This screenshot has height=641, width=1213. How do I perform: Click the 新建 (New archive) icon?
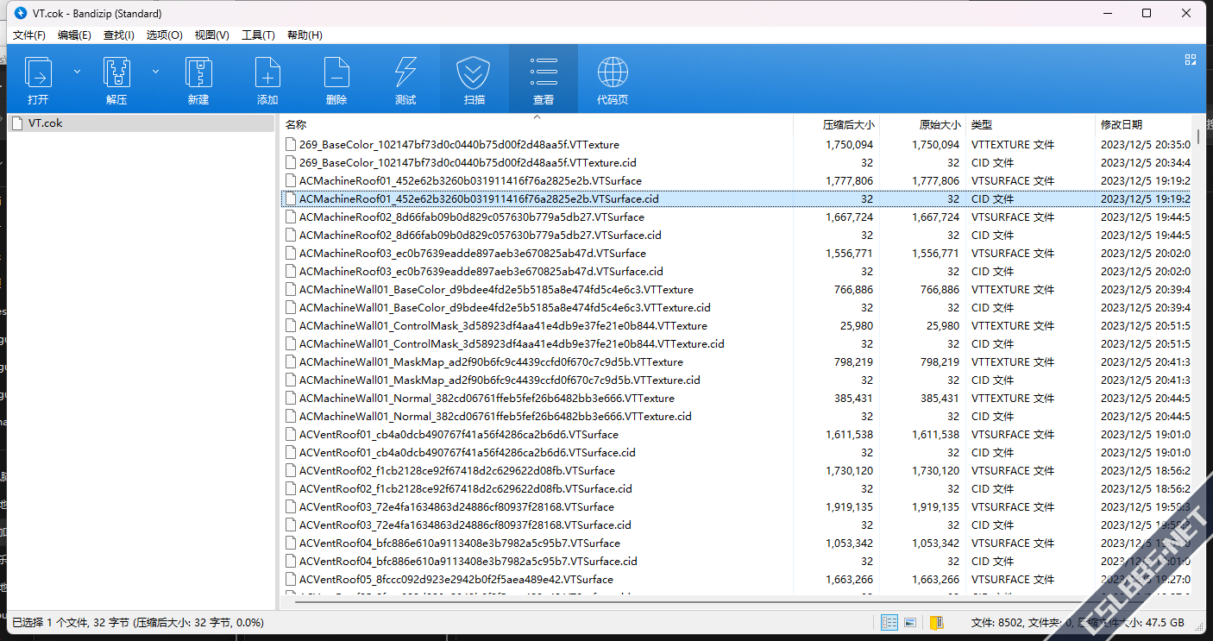click(x=198, y=79)
